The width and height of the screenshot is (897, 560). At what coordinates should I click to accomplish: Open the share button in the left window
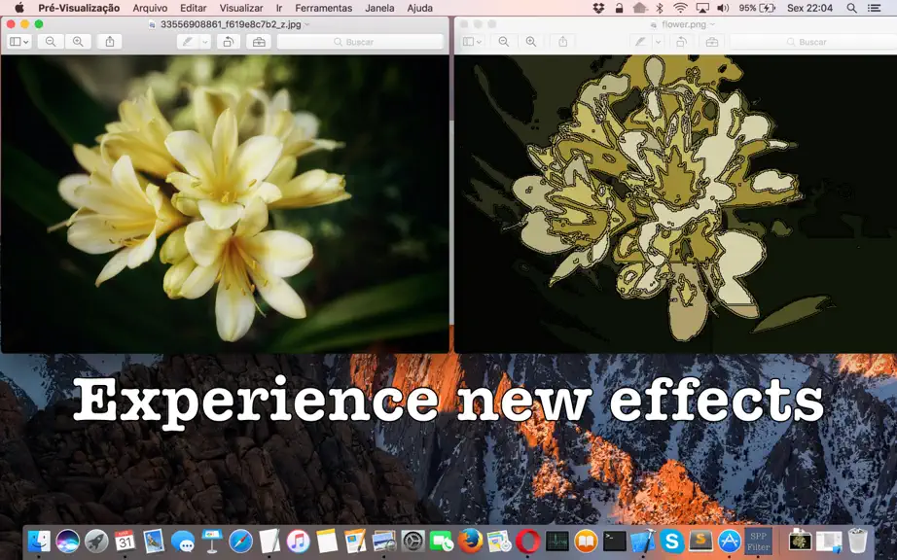tap(110, 42)
